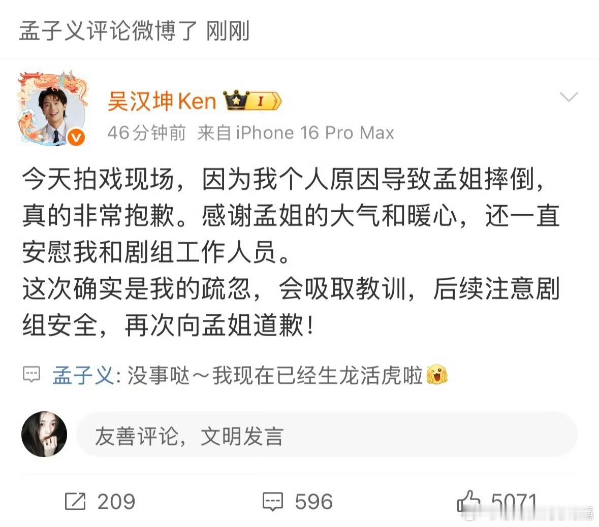Focus the 友善评论，文明发言 comment field

327,435
